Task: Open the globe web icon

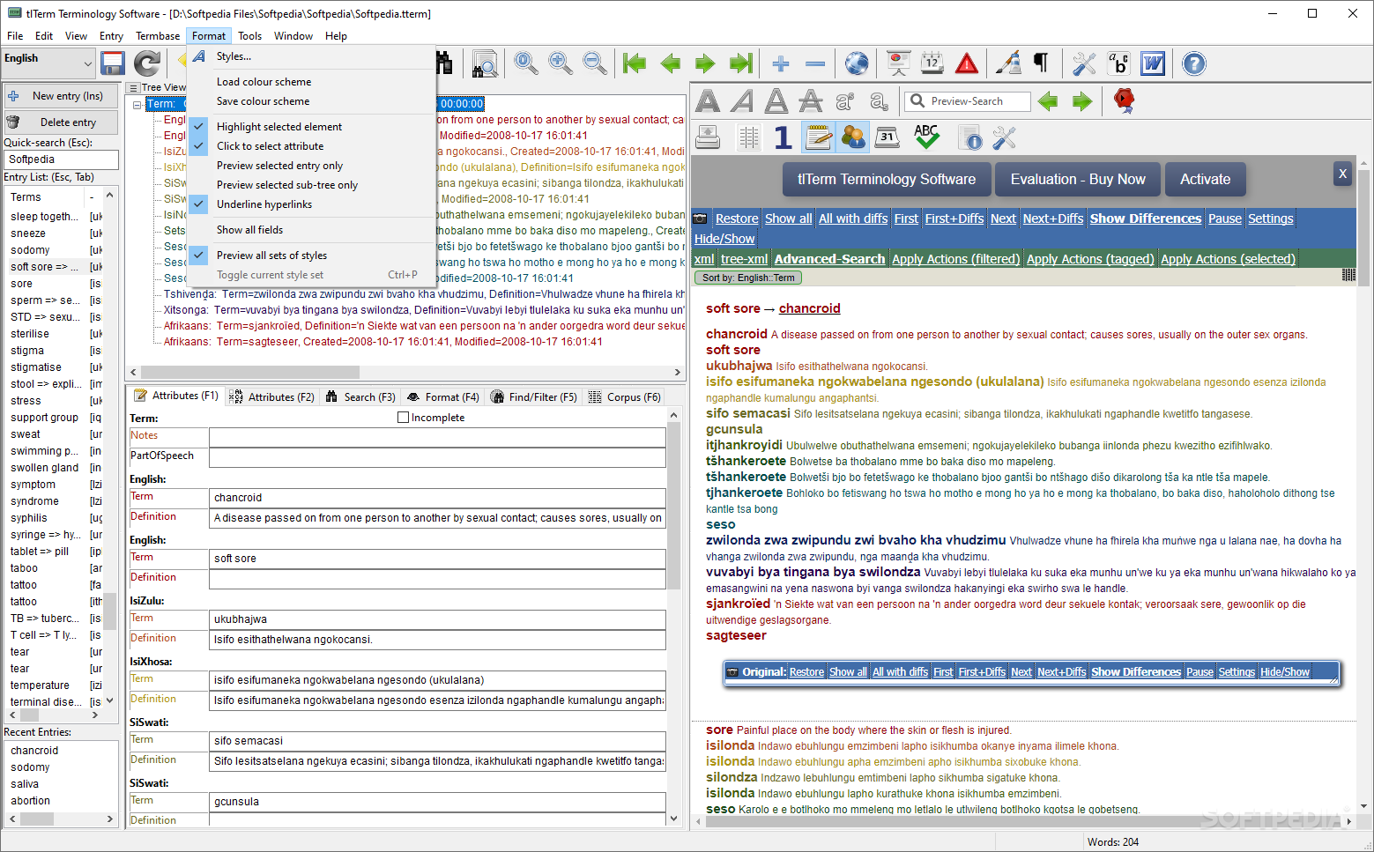Action: point(857,63)
